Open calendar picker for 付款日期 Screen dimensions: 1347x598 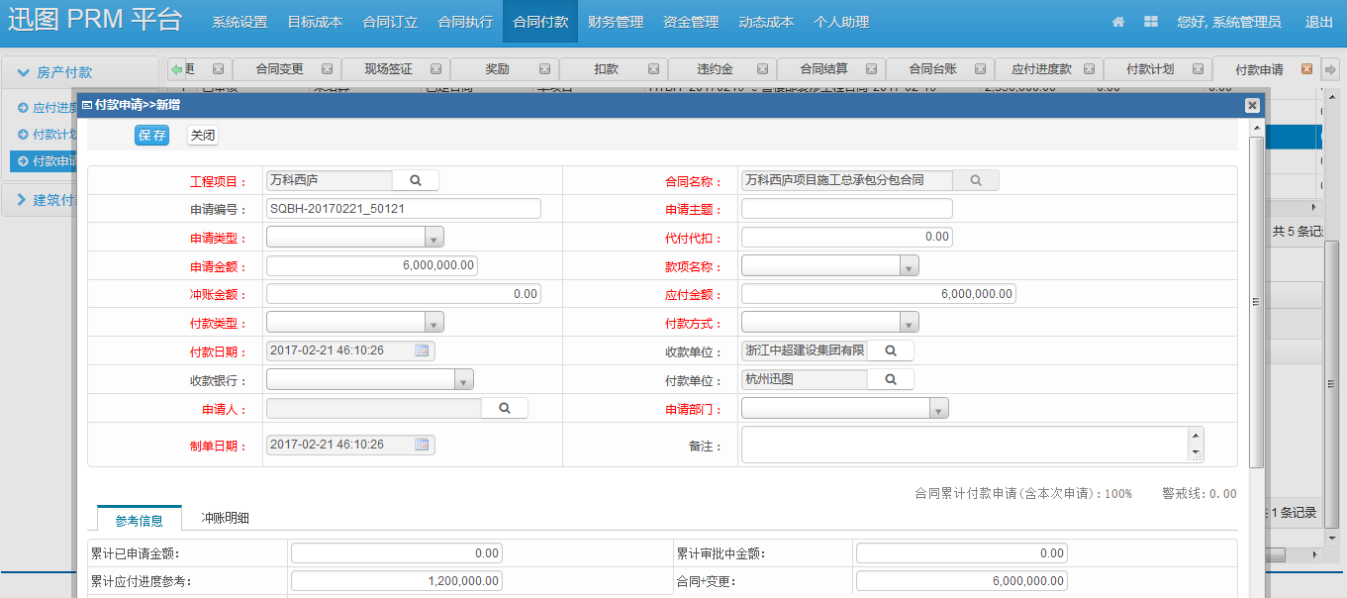422,350
